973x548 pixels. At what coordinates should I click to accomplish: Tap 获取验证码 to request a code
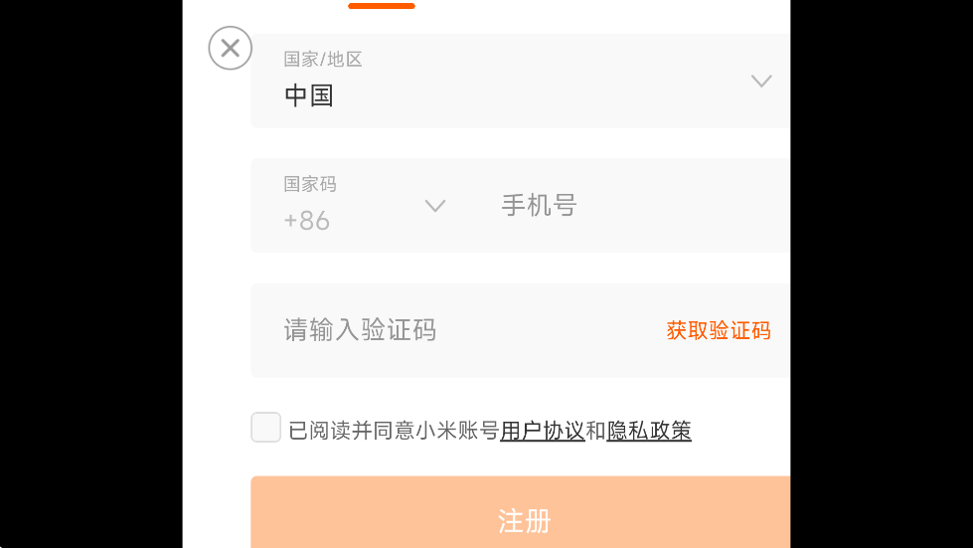(719, 330)
